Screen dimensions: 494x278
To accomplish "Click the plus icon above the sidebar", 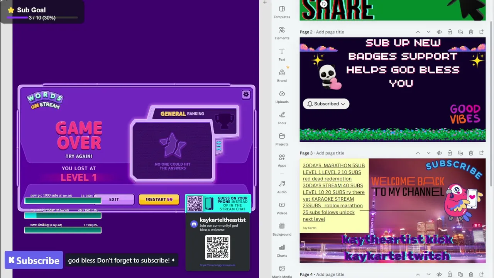I will (265, 2).
